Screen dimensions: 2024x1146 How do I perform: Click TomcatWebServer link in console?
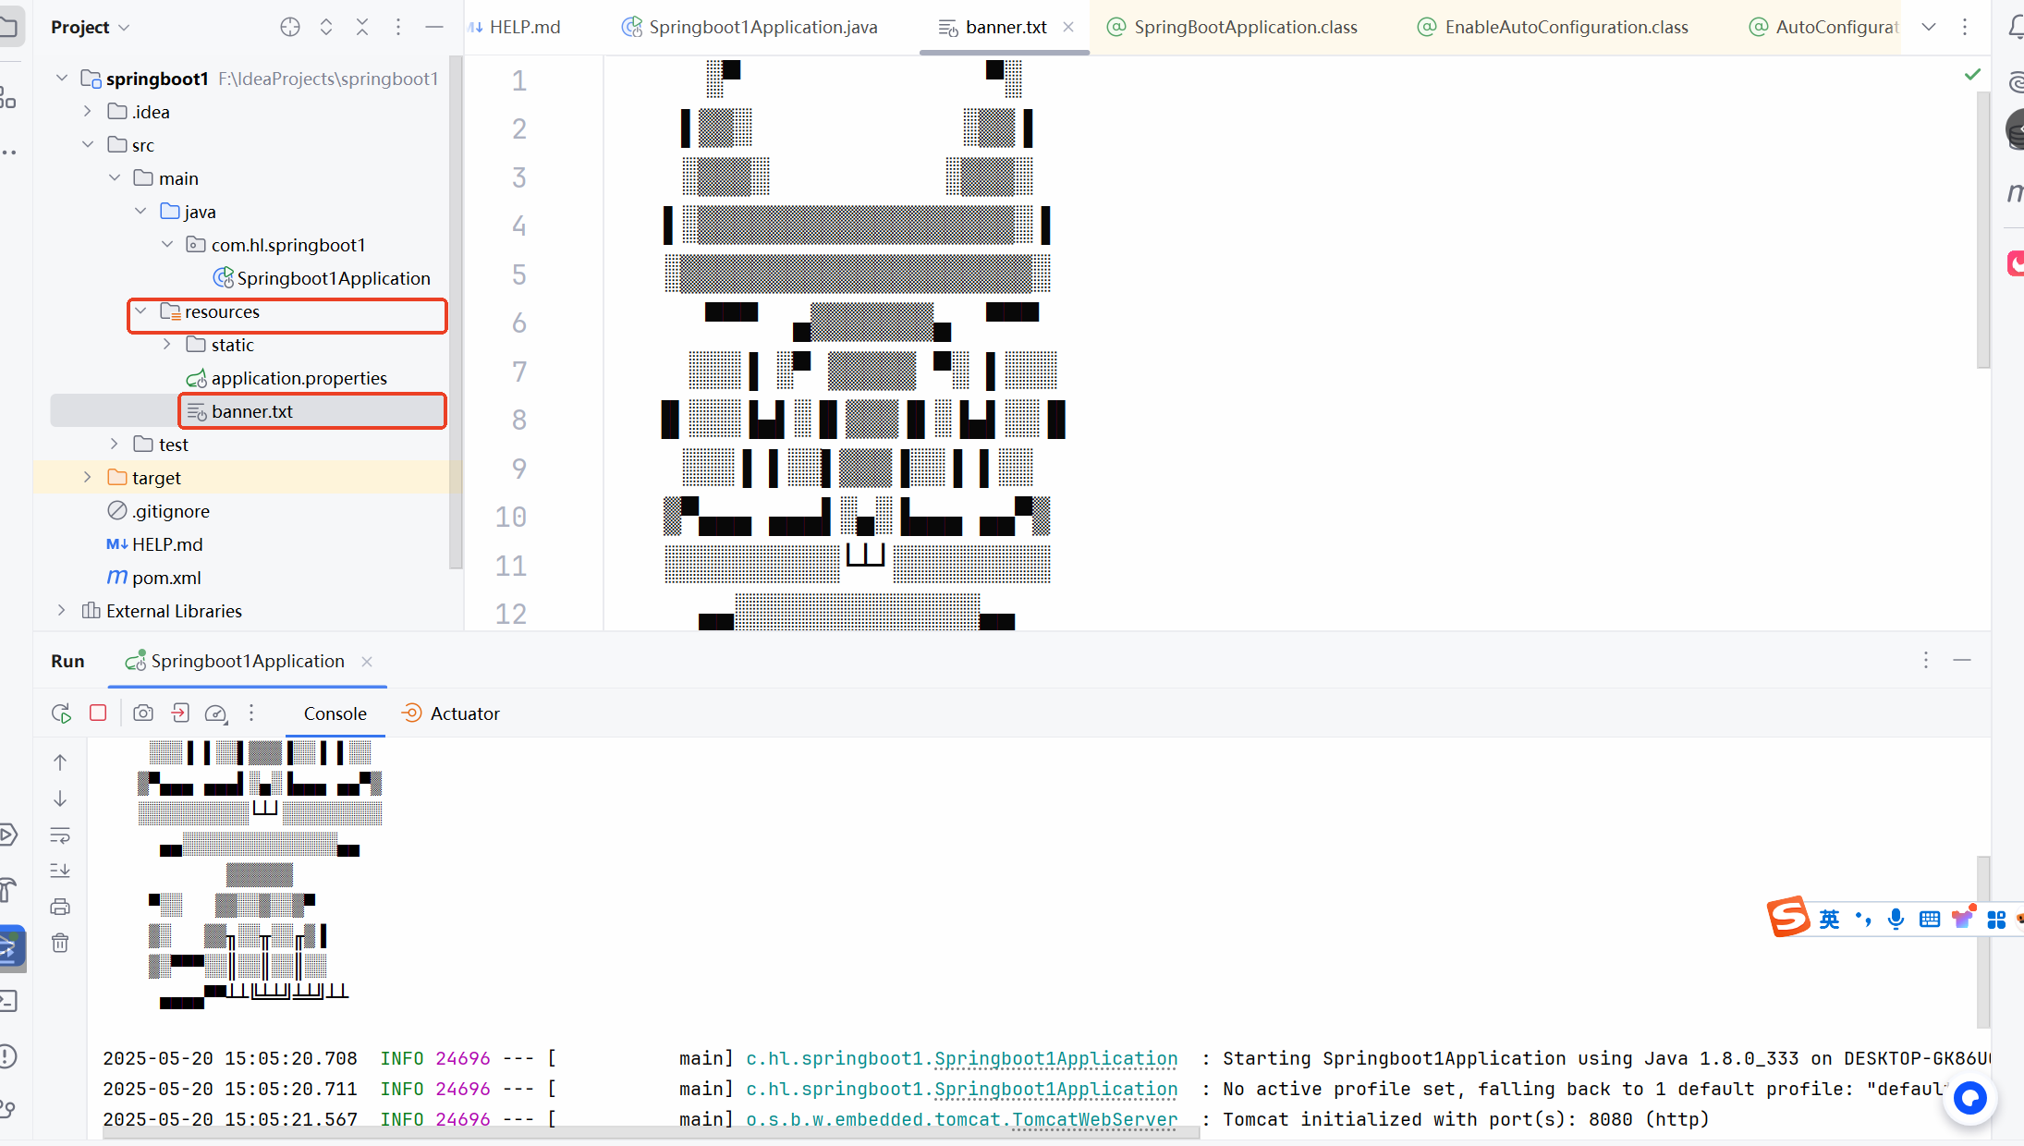1094,1119
